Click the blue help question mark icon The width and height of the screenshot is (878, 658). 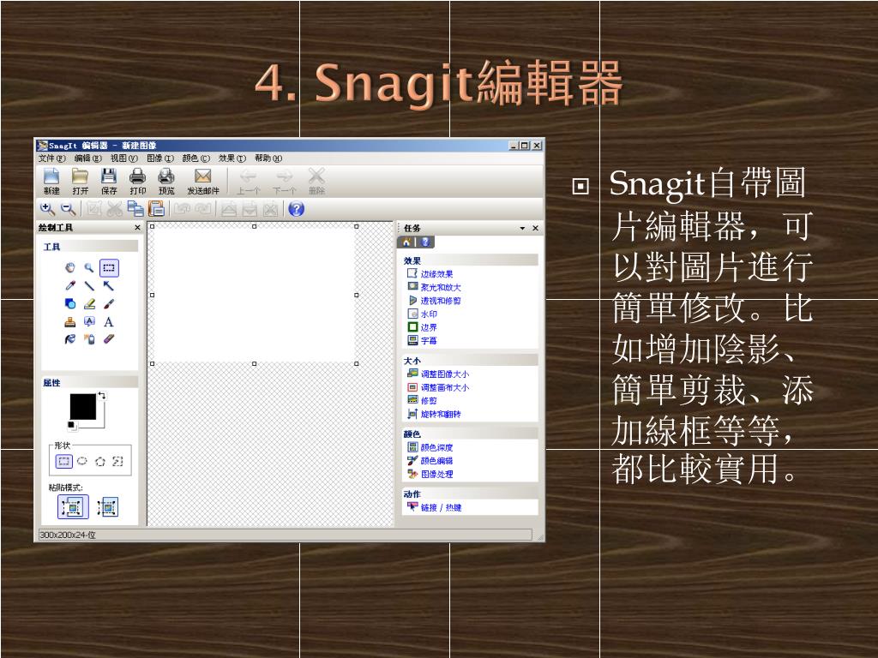click(x=296, y=209)
